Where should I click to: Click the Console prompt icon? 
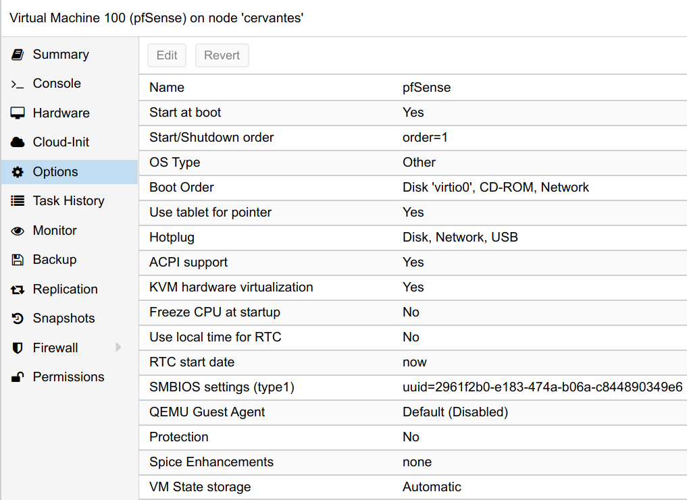click(18, 84)
